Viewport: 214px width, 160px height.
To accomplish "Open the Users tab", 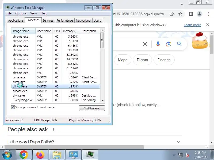I will click(97, 21).
